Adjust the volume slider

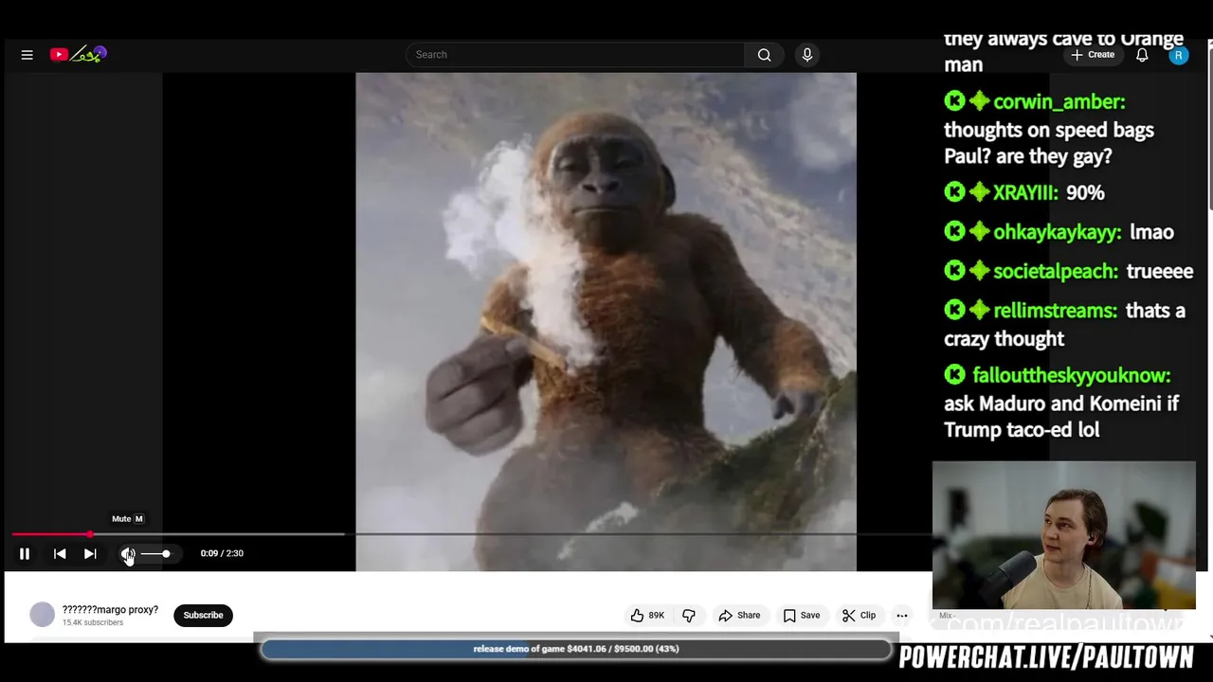coord(156,554)
